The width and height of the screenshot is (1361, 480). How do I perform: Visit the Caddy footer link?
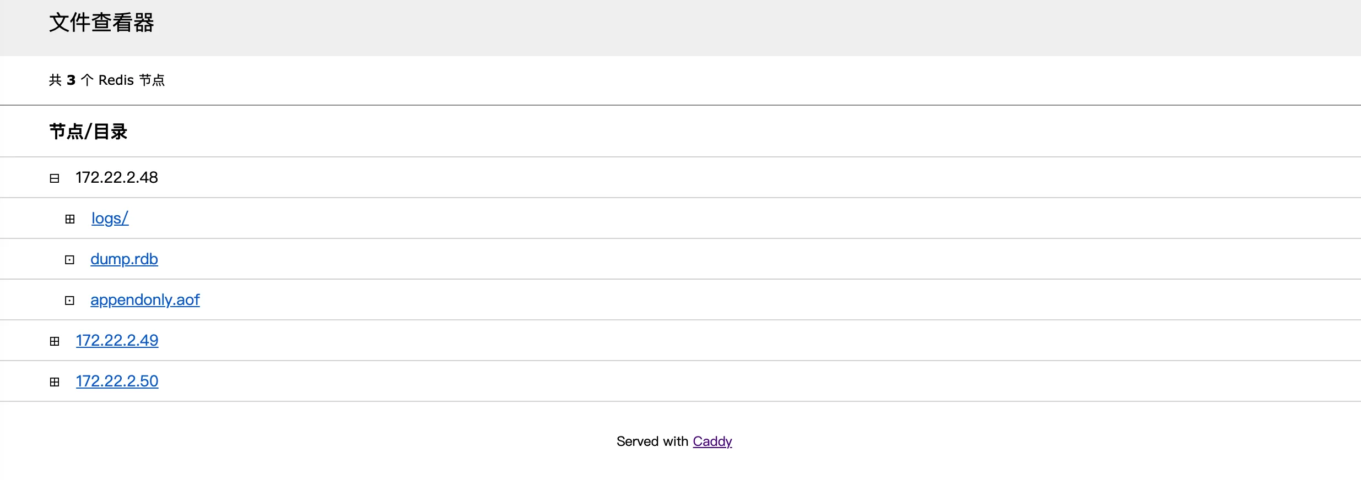tap(712, 441)
